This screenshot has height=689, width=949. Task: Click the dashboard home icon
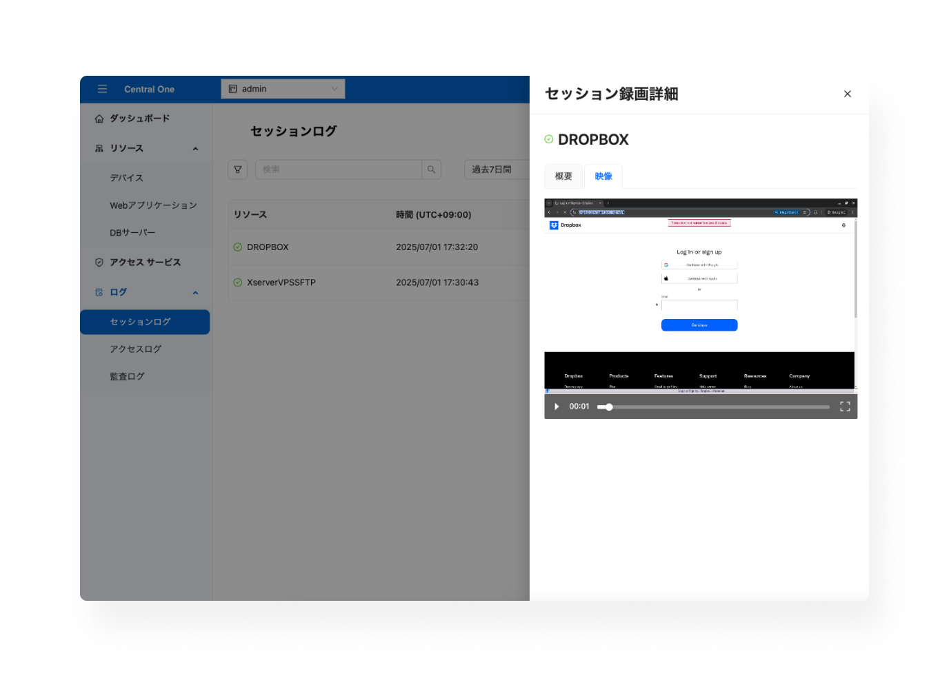click(x=99, y=119)
